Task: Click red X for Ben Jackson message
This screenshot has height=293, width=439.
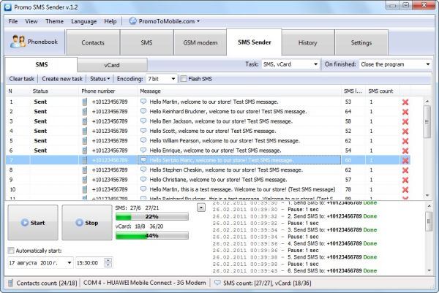Action: click(405, 121)
